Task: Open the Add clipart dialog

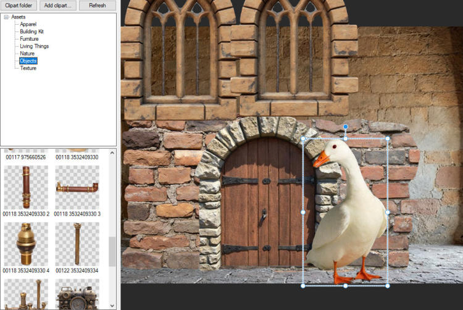Action: [x=57, y=6]
